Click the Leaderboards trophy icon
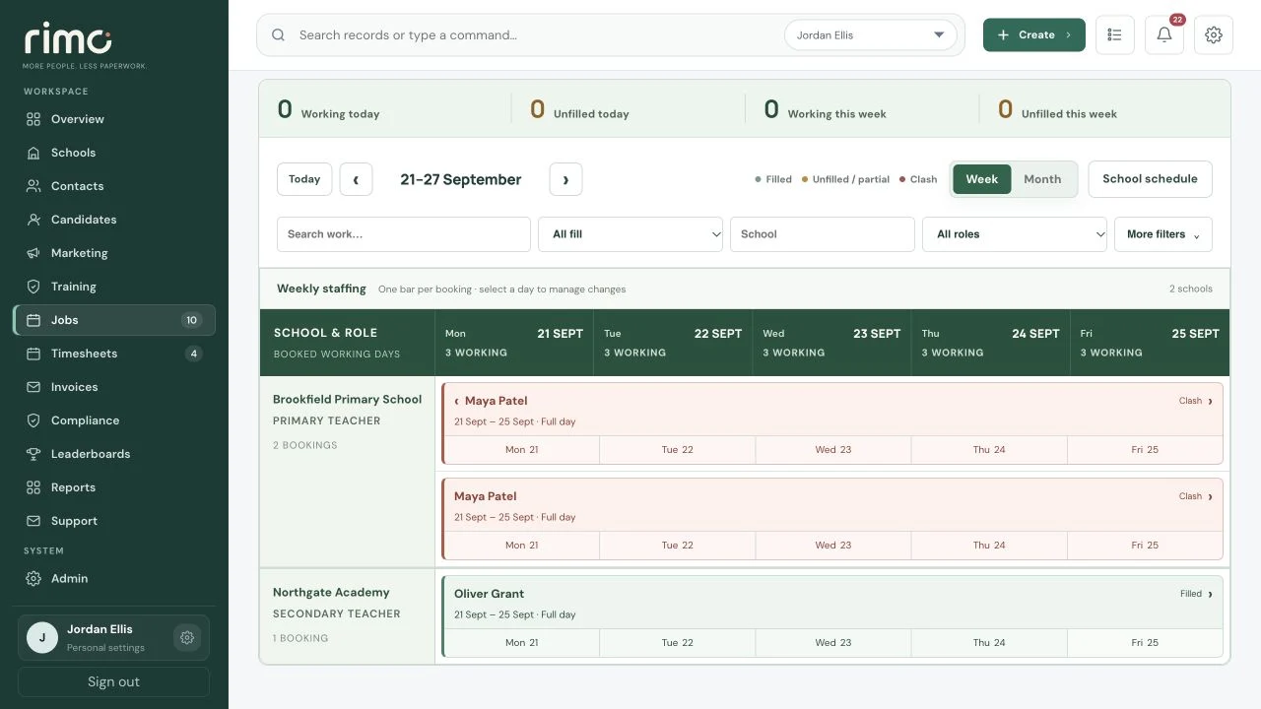The width and height of the screenshot is (1261, 709). tap(33, 454)
